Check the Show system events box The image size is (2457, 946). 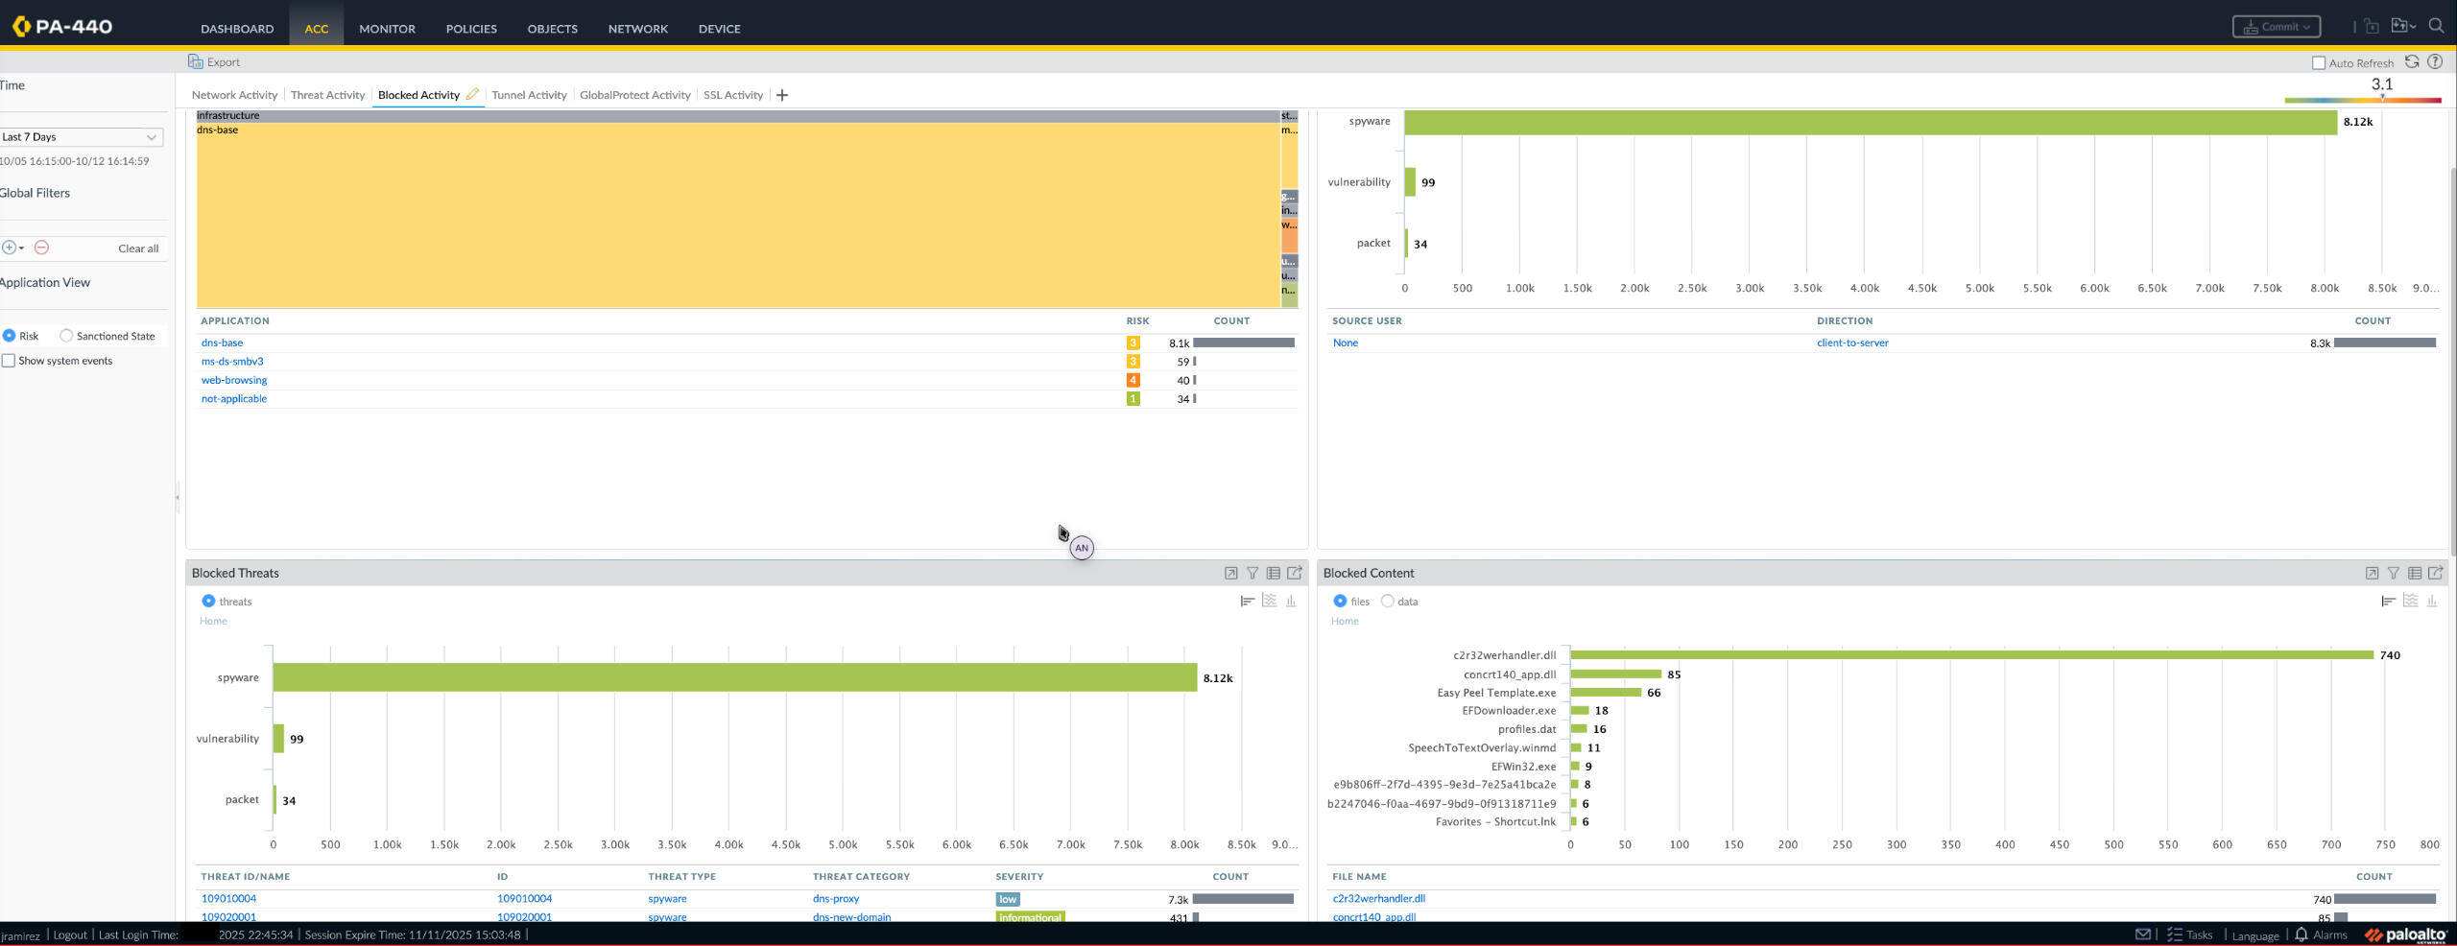pyautogui.click(x=9, y=361)
